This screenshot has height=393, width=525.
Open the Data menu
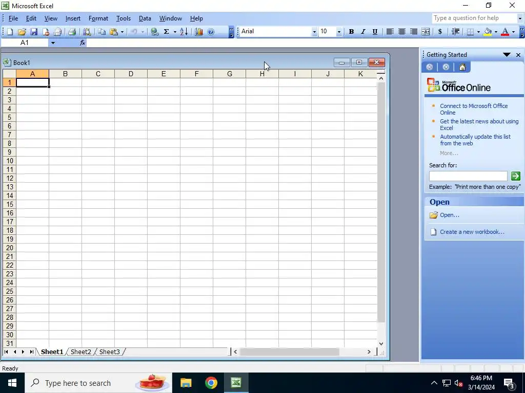(x=145, y=18)
